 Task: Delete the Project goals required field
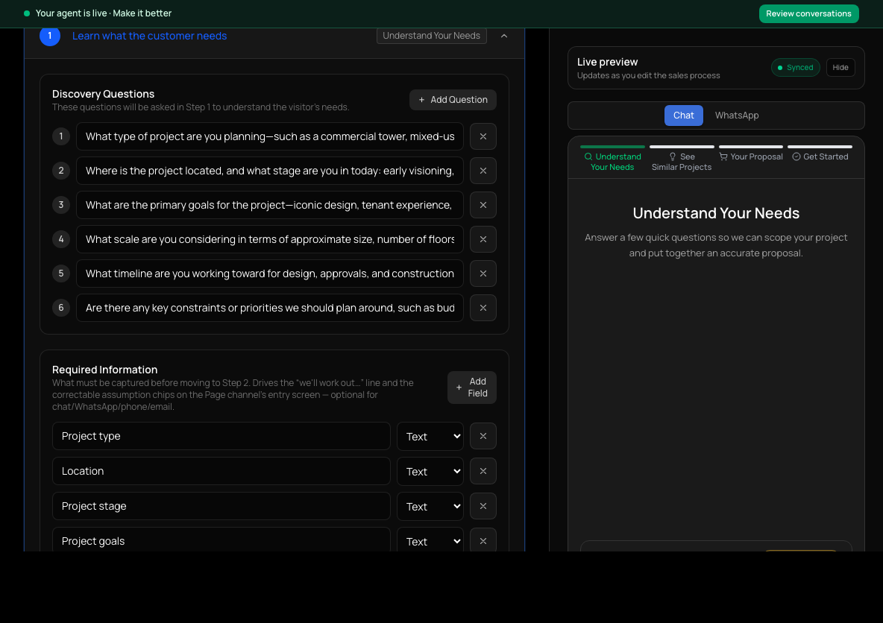click(x=483, y=540)
